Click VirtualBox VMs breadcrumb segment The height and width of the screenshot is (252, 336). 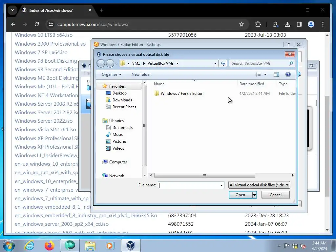(160, 63)
